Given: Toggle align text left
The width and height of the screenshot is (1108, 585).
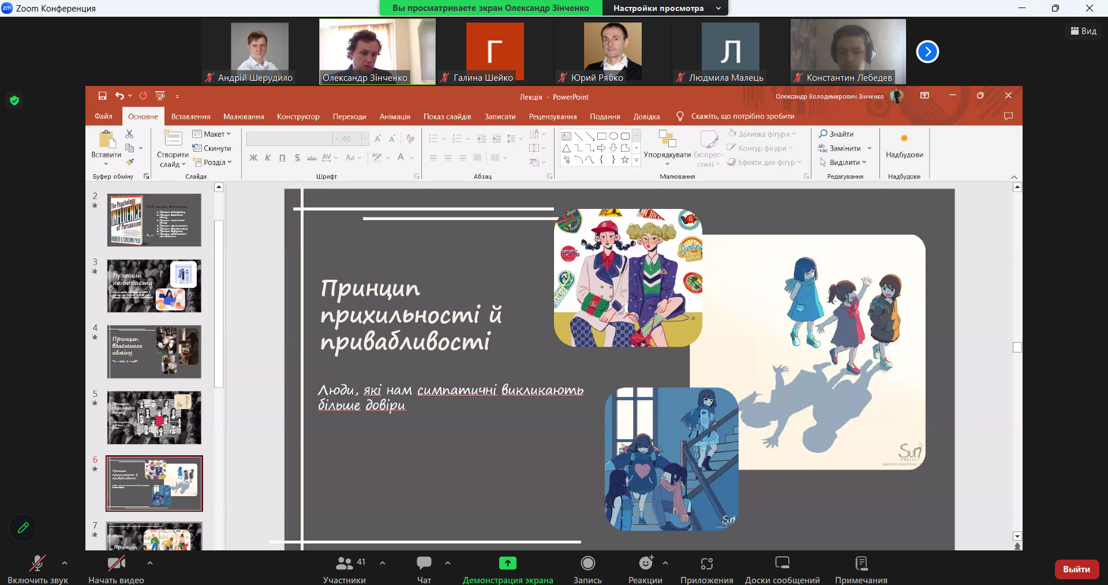Looking at the screenshot, I should [433, 157].
